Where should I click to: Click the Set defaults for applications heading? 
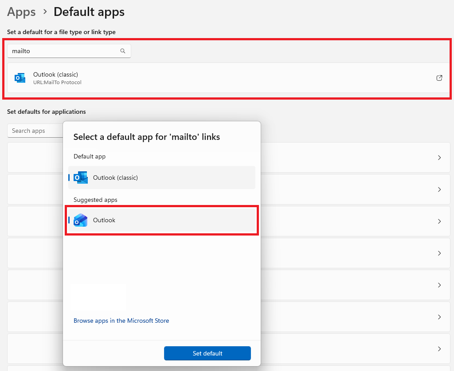pos(46,112)
